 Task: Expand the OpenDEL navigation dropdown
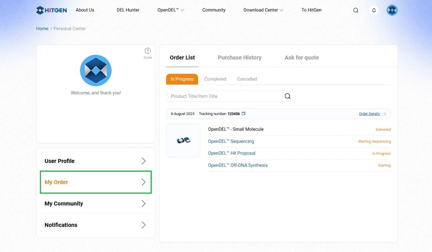171,10
